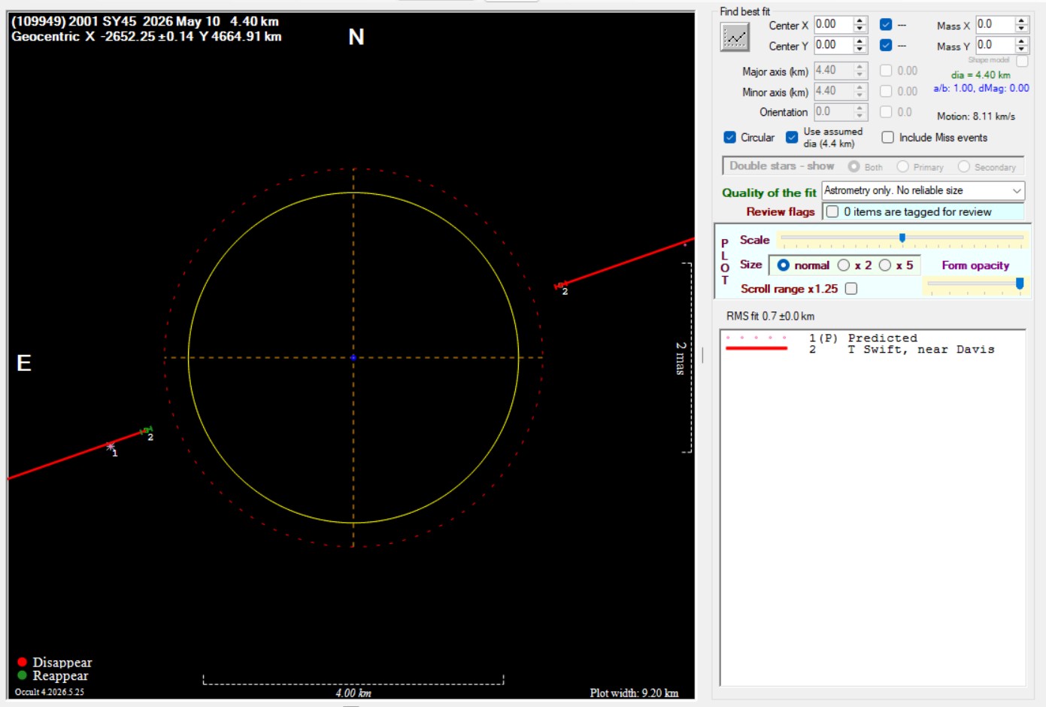Viewport: 1046px width, 707px height.
Task: Tick the checkbox on the Major axis row
Action: pos(886,71)
